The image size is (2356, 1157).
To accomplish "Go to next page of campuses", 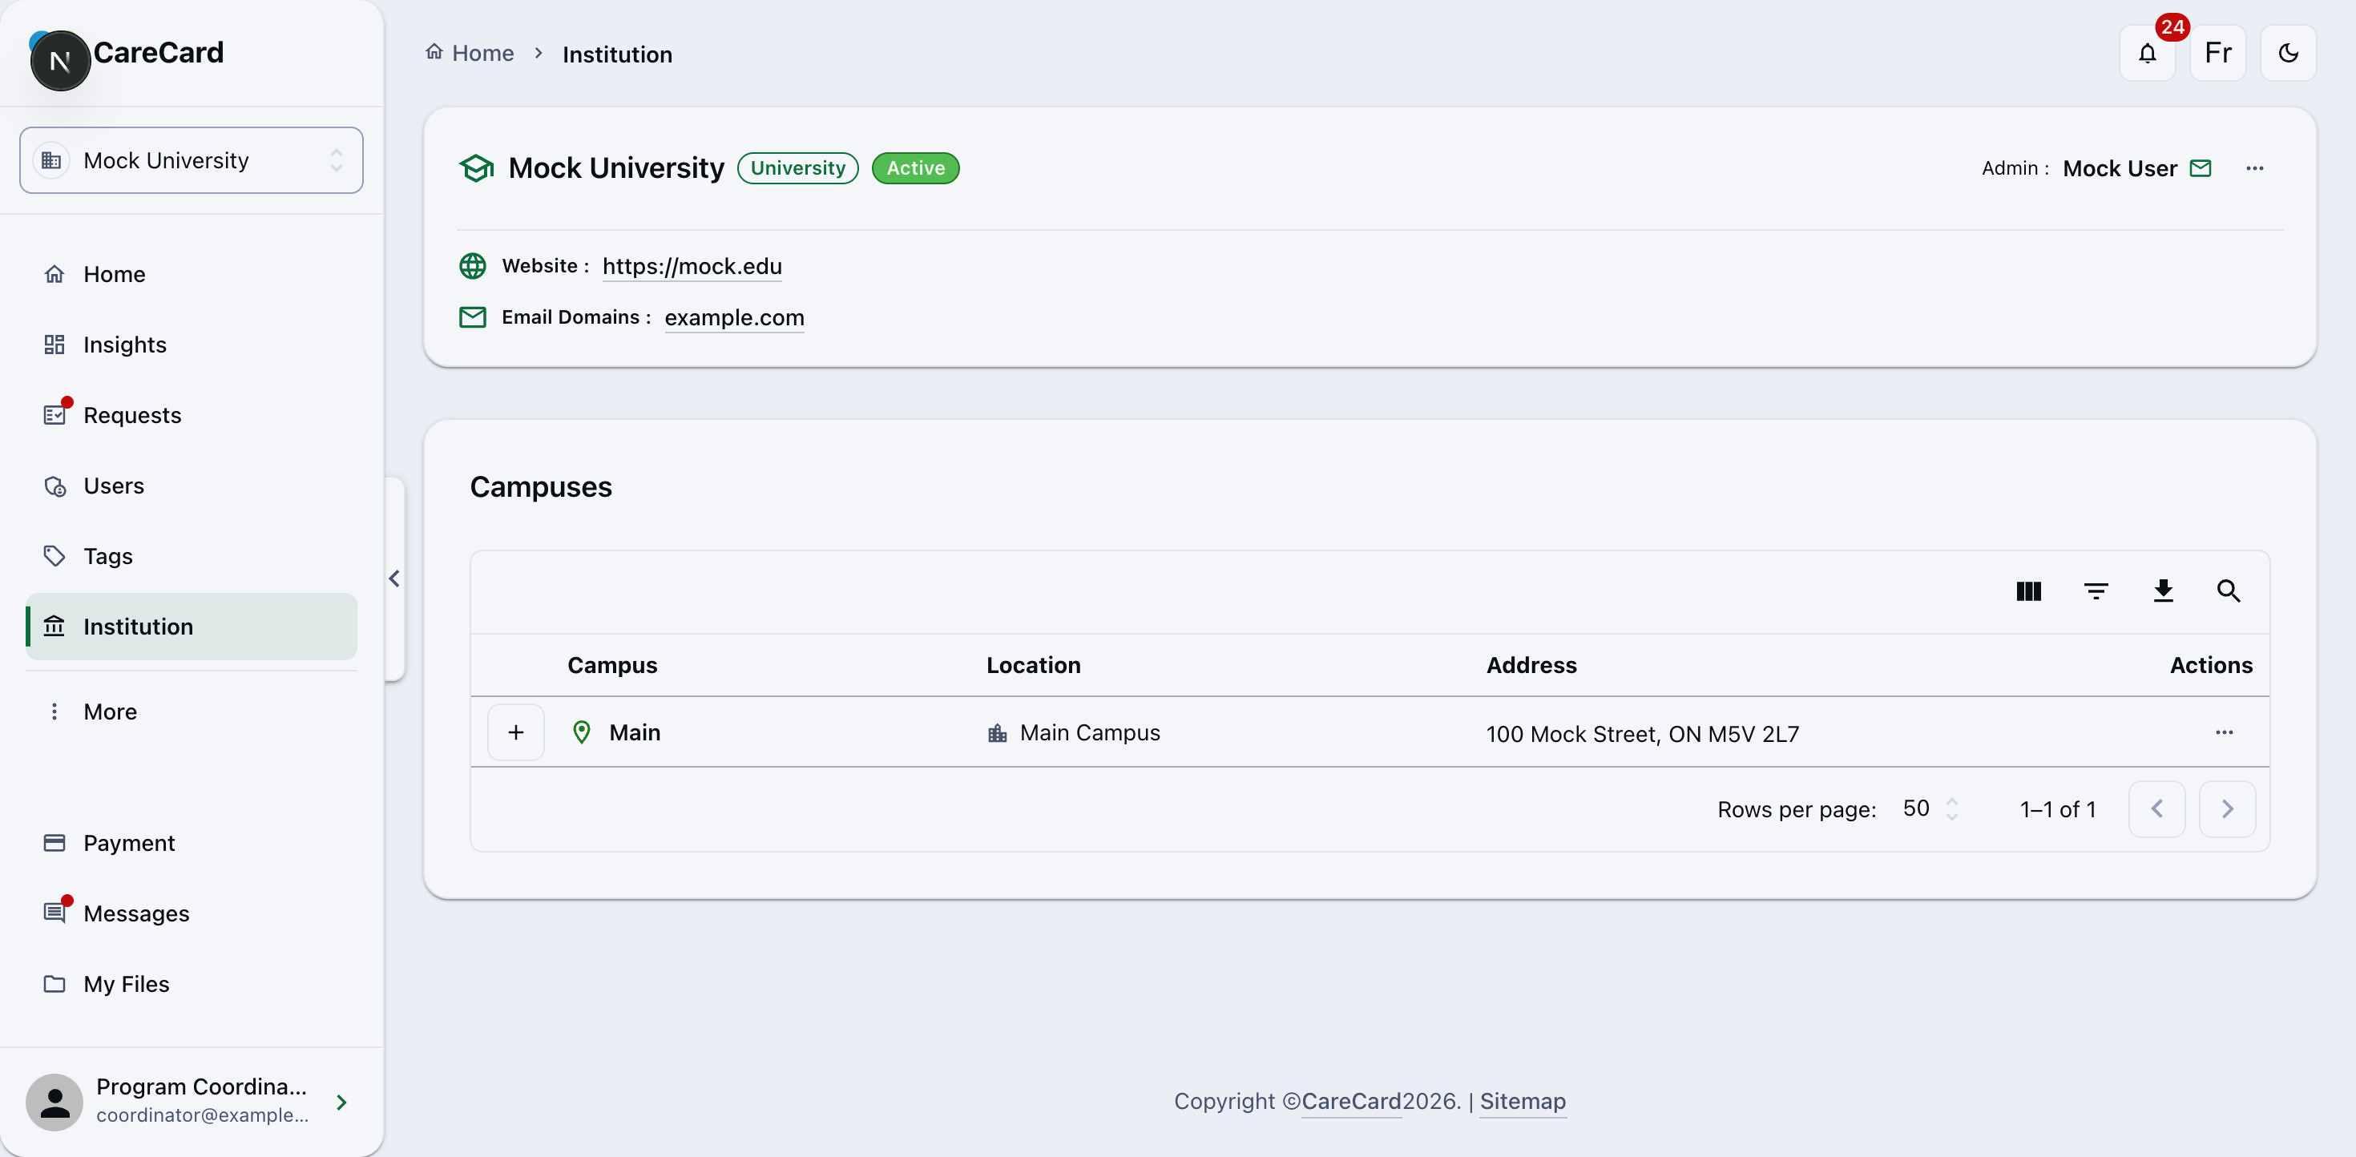I will coord(2227,808).
